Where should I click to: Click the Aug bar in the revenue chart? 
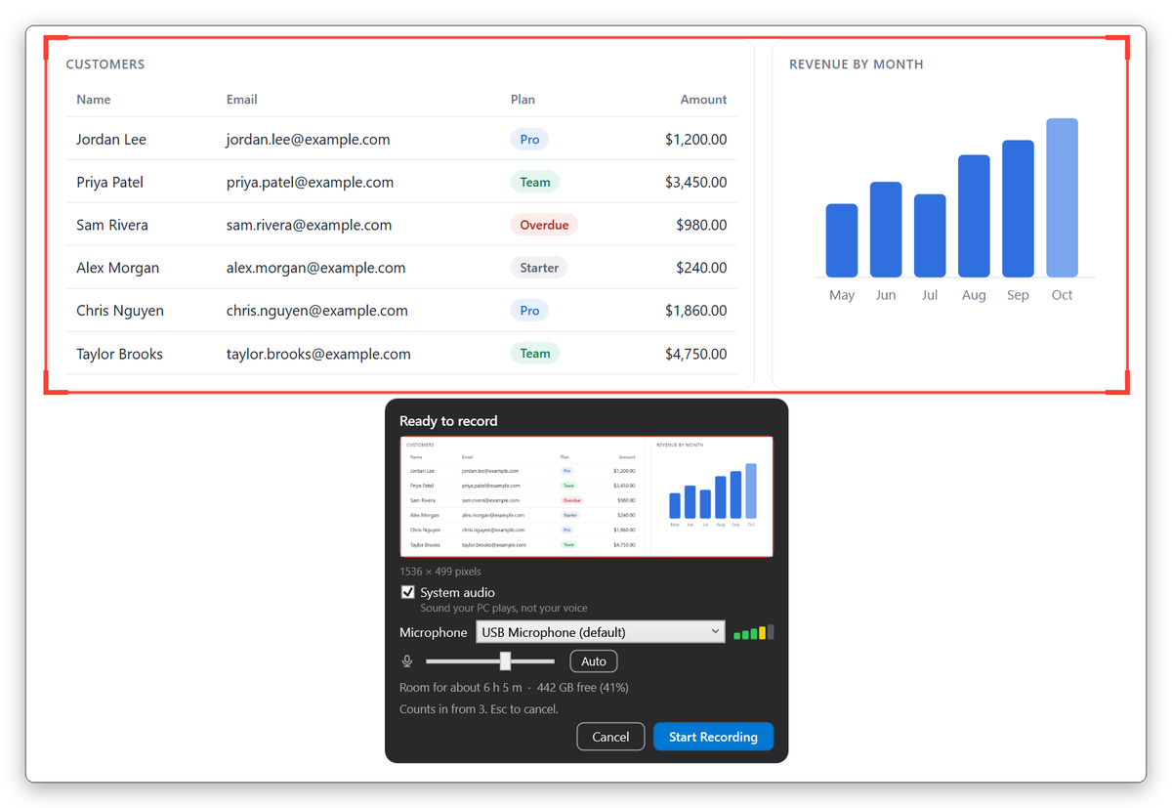tap(974, 216)
